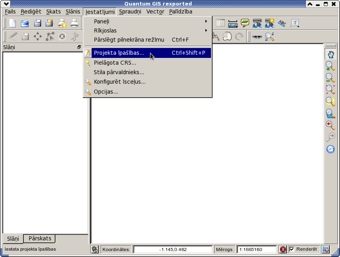
Task: Click the greyed reshape features star icon
Action: 227,36
